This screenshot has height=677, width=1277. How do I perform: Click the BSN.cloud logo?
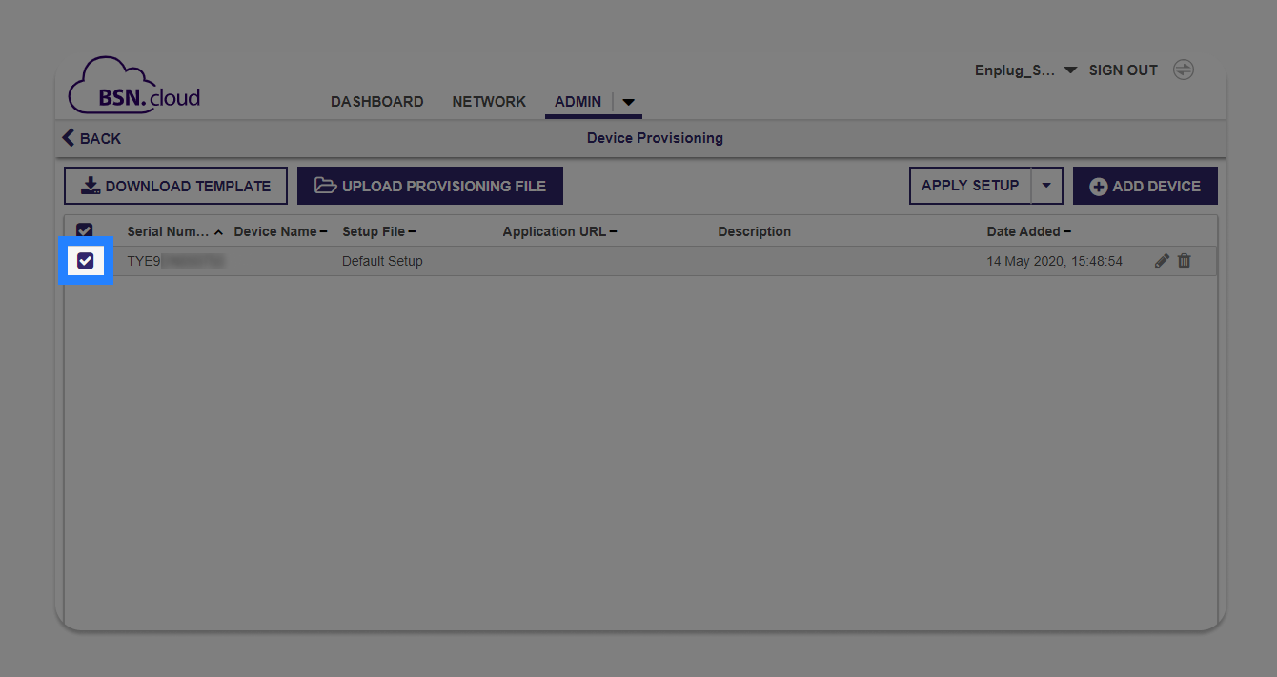(133, 85)
